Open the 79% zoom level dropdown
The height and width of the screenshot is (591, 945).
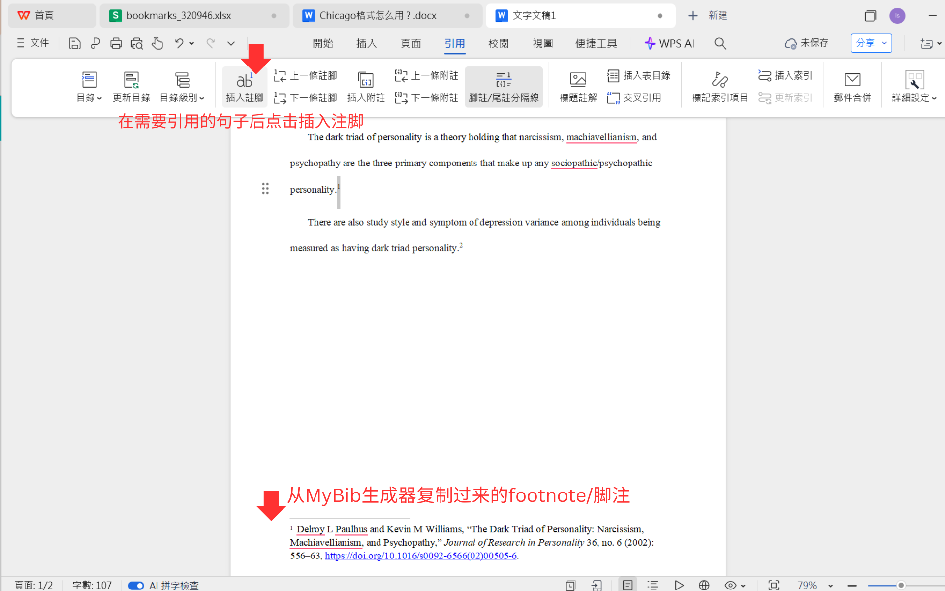click(x=830, y=586)
